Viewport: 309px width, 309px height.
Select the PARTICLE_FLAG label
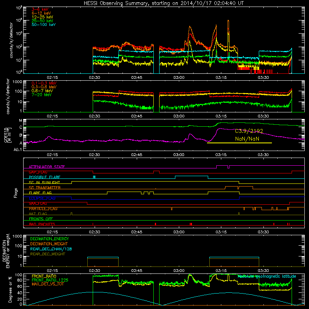(x=43, y=209)
